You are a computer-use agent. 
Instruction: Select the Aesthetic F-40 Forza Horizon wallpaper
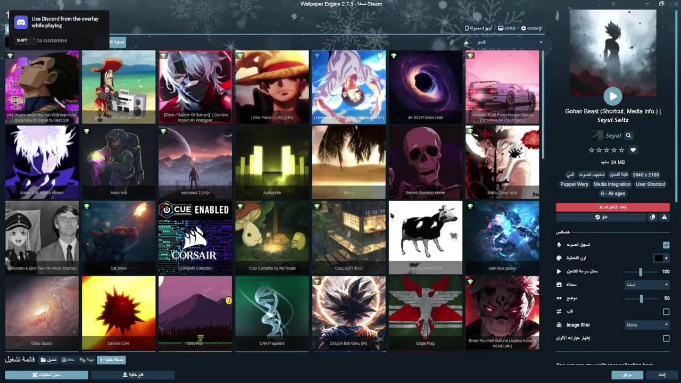502,87
